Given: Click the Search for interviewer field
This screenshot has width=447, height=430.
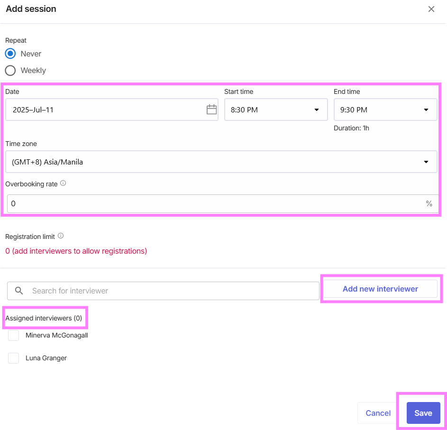Looking at the screenshot, I should [163, 291].
